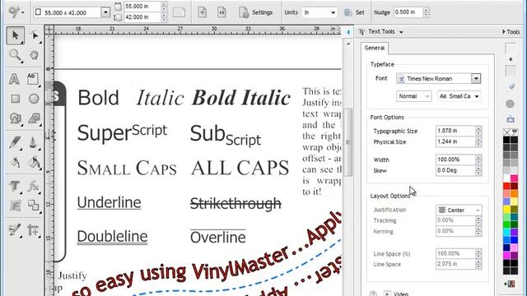
Task: Activate the Zoom magnifier tool
Action: [15, 55]
